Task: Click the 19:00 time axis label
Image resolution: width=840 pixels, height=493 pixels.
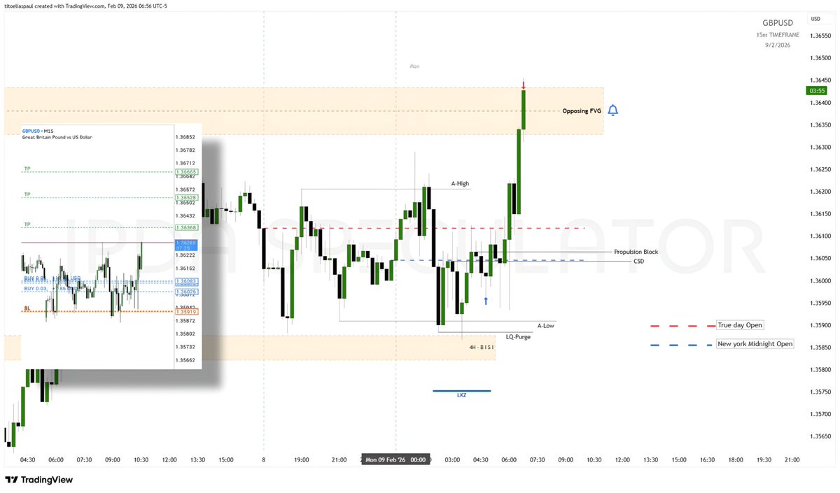Action: coord(302,460)
